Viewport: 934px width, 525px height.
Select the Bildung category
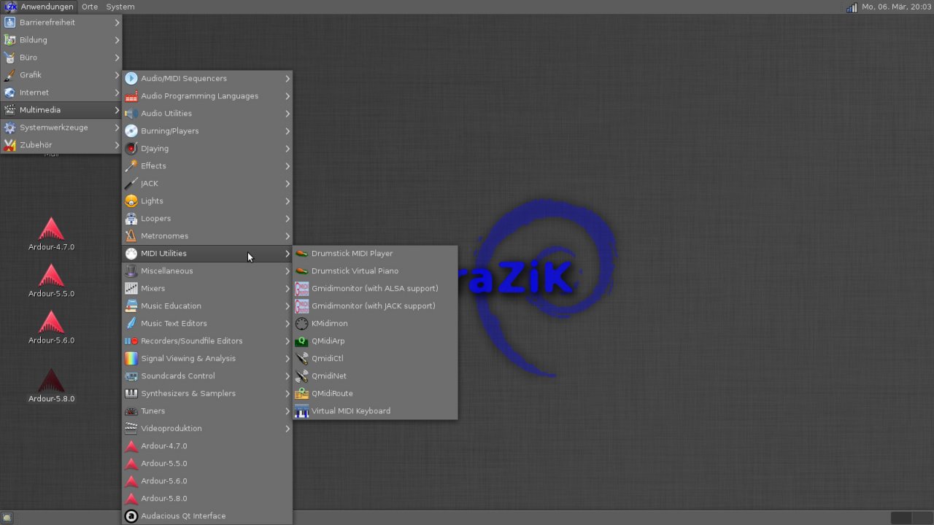point(61,40)
